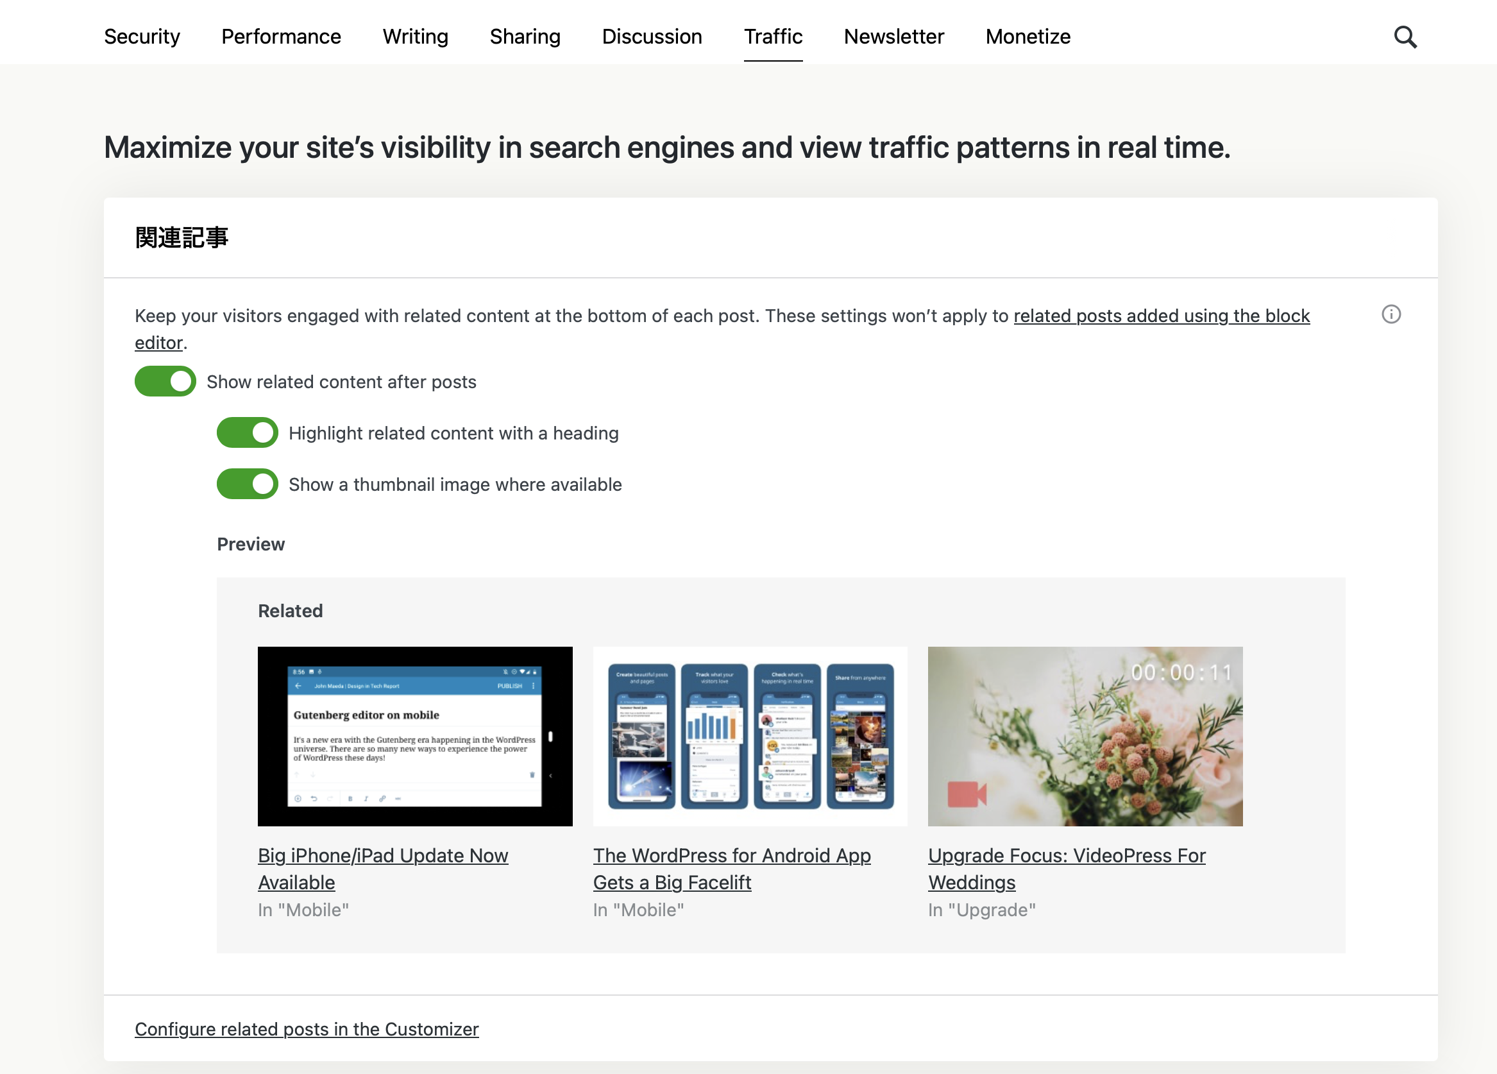The image size is (1497, 1074).
Task: Open the Performance tab
Action: pyautogui.click(x=281, y=37)
